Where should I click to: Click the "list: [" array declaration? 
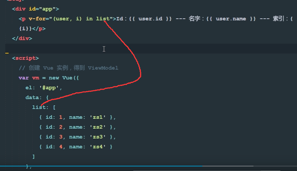pos(44,107)
